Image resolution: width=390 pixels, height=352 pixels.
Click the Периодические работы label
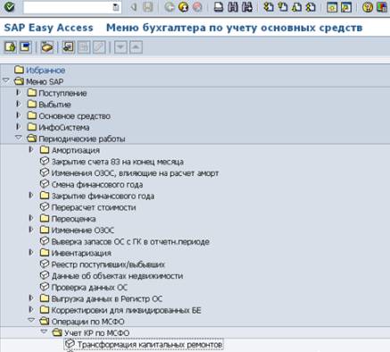(82, 138)
